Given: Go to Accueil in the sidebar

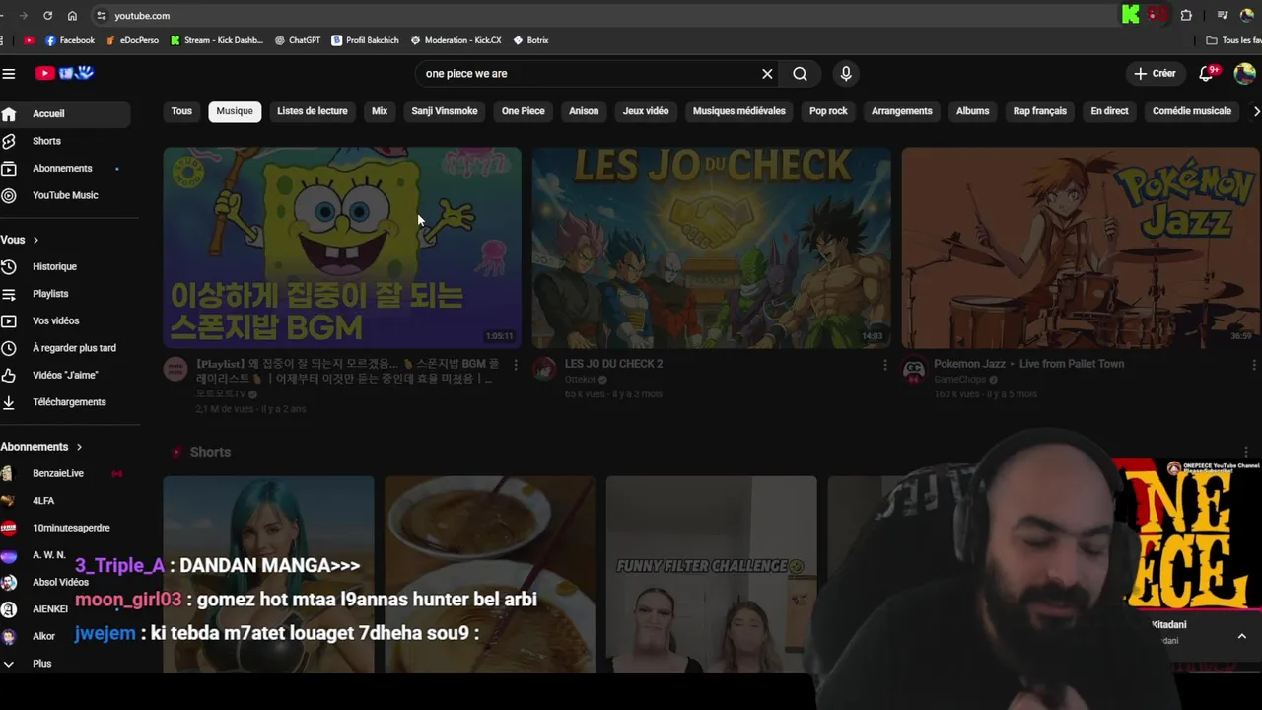Looking at the screenshot, I should 64,114.
